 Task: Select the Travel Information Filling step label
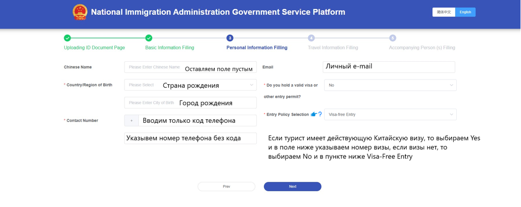pyautogui.click(x=333, y=48)
